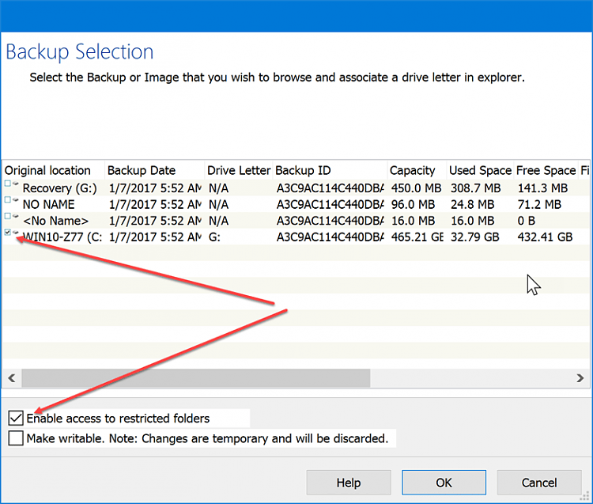Click the Cancel button
The image size is (593, 504).
pos(539,483)
